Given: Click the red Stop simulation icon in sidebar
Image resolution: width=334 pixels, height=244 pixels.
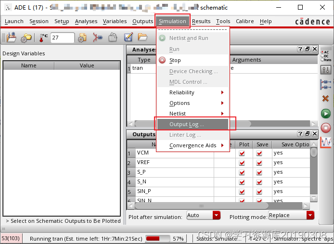Looking at the screenshot, I should point(326,128).
